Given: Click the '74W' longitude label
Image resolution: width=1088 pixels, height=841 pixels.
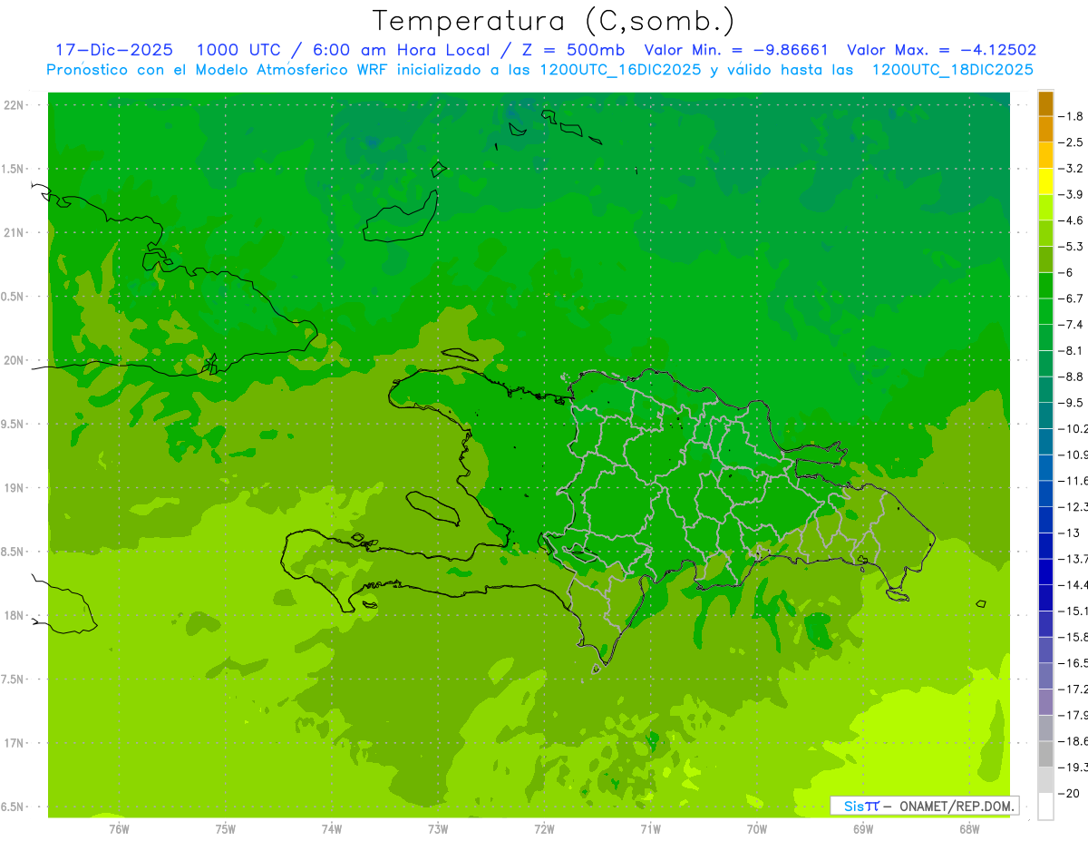Looking at the screenshot, I should pyautogui.click(x=332, y=828).
